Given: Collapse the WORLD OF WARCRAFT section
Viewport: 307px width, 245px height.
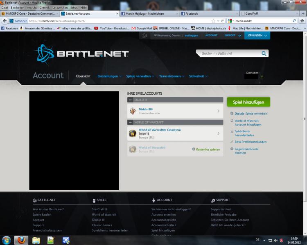Looking at the screenshot, I should point(130,122).
